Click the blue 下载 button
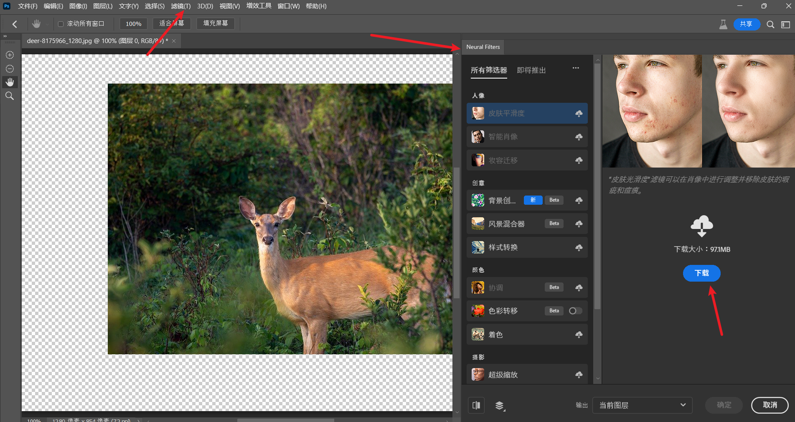The width and height of the screenshot is (795, 422). pyautogui.click(x=701, y=273)
